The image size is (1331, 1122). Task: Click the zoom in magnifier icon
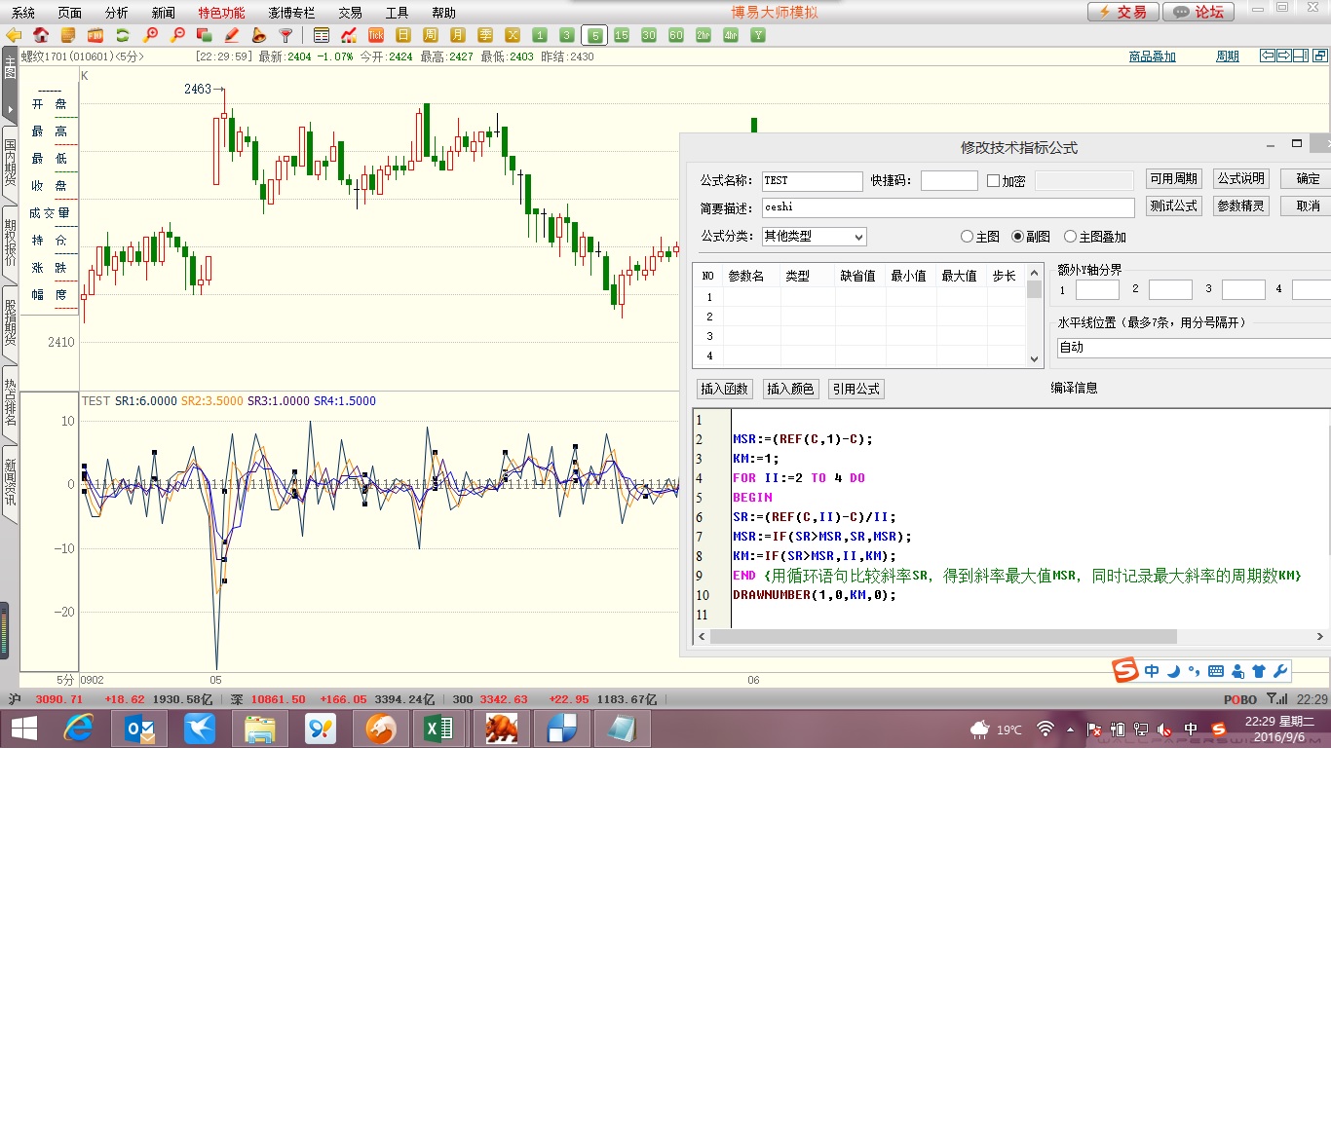pos(150,35)
